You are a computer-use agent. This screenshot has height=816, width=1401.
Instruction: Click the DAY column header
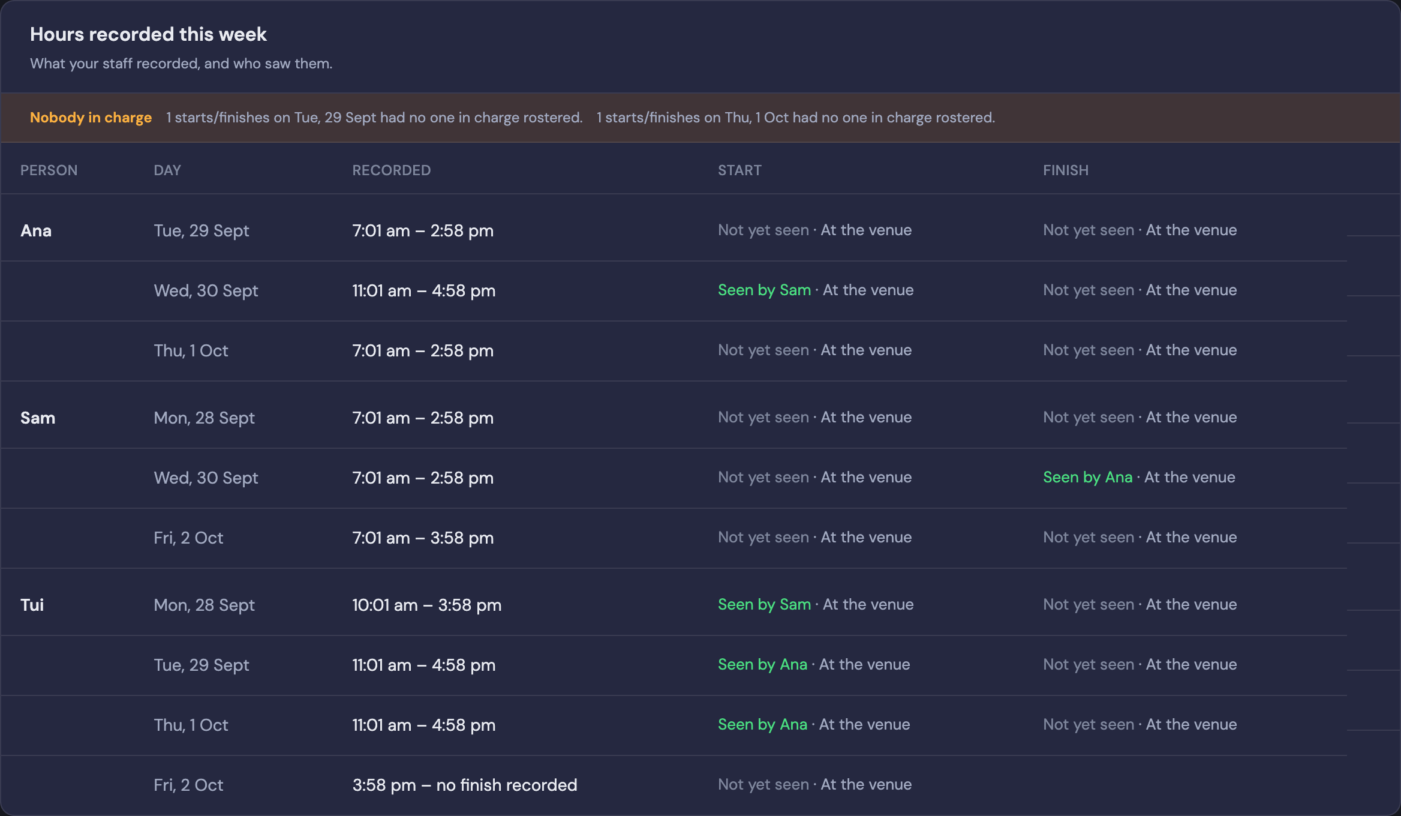coord(167,170)
